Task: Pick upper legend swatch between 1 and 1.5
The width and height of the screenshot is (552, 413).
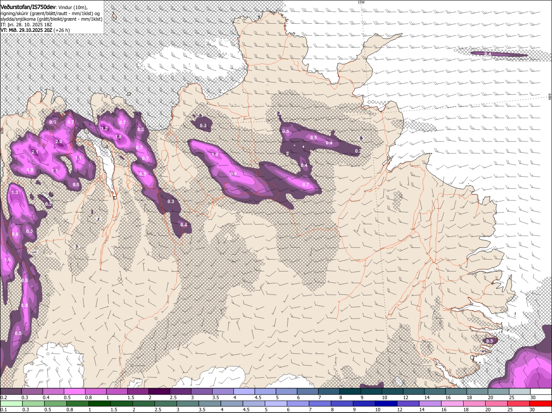Action: click(117, 391)
